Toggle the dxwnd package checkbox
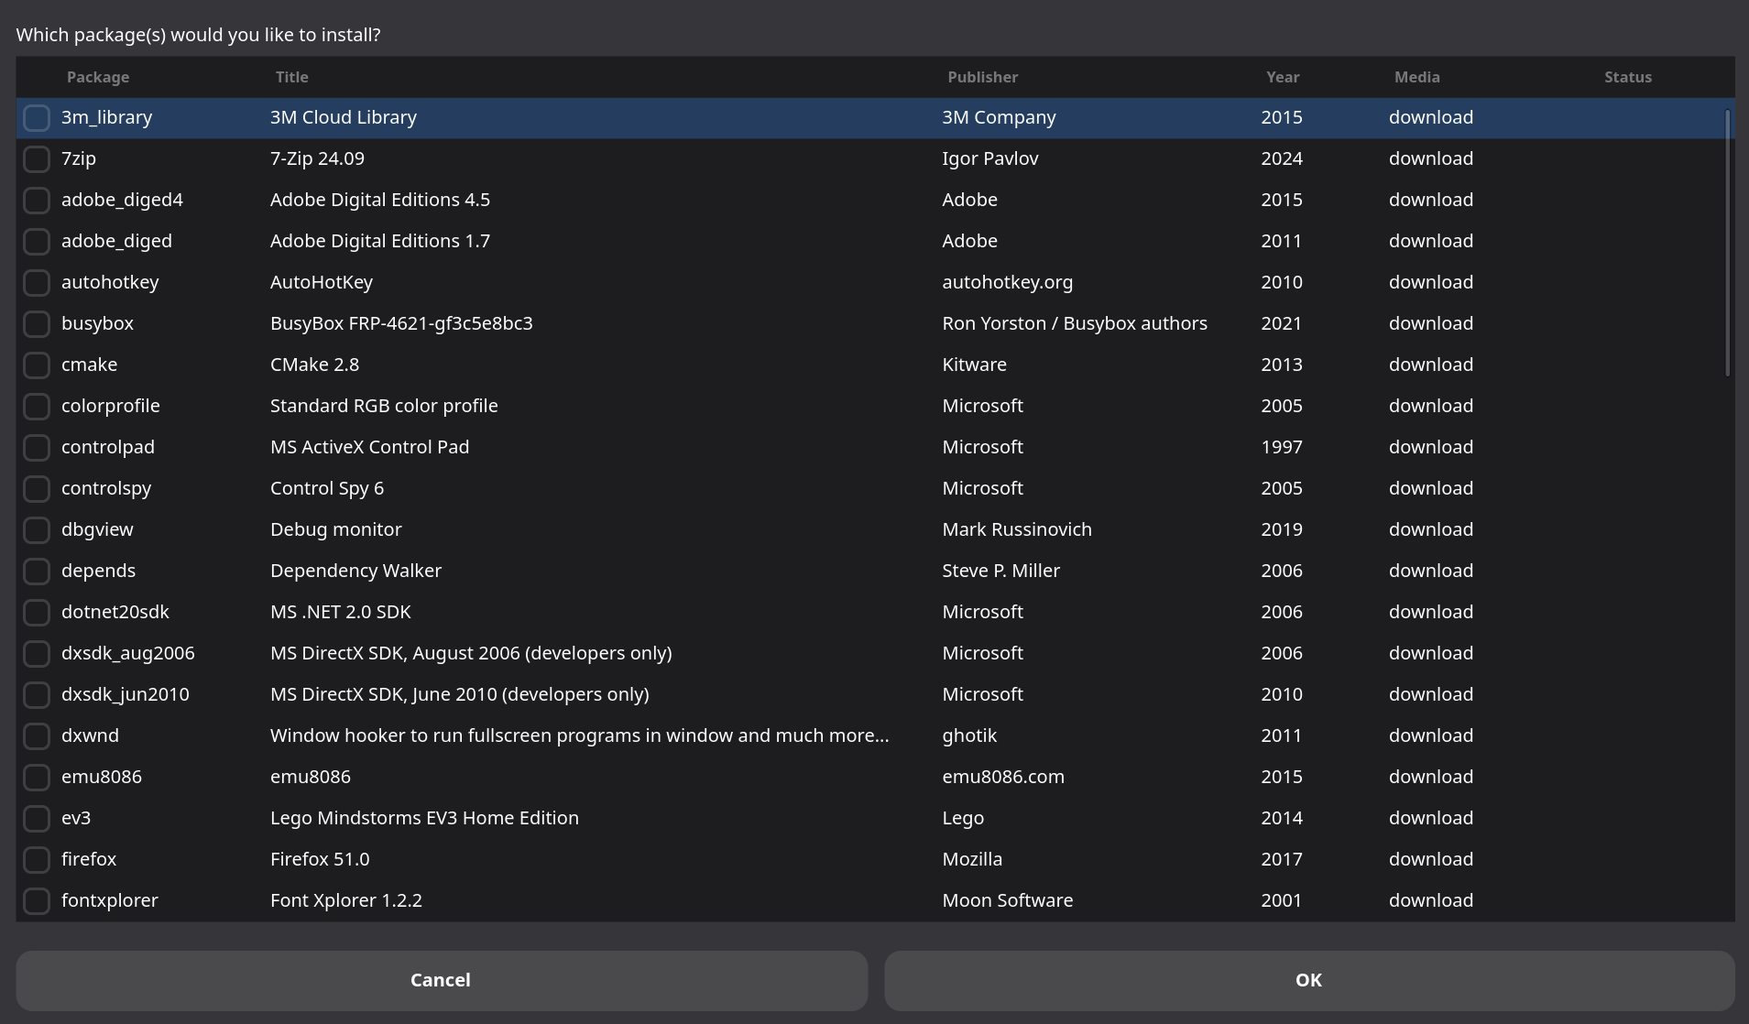Image resolution: width=1749 pixels, height=1024 pixels. 37,736
